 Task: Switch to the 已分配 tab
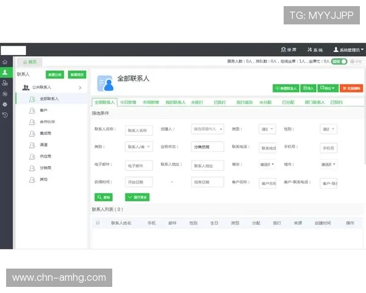pyautogui.click(x=288, y=103)
